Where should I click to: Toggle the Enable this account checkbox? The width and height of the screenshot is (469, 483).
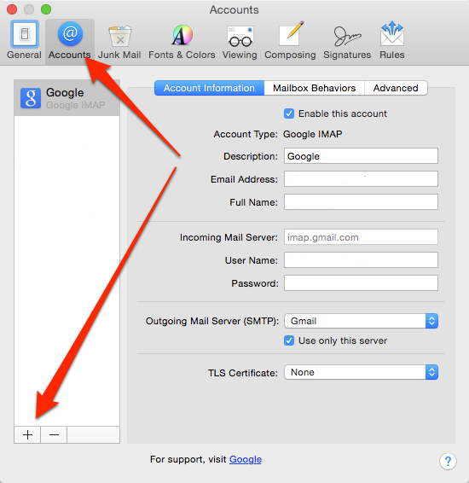click(289, 113)
